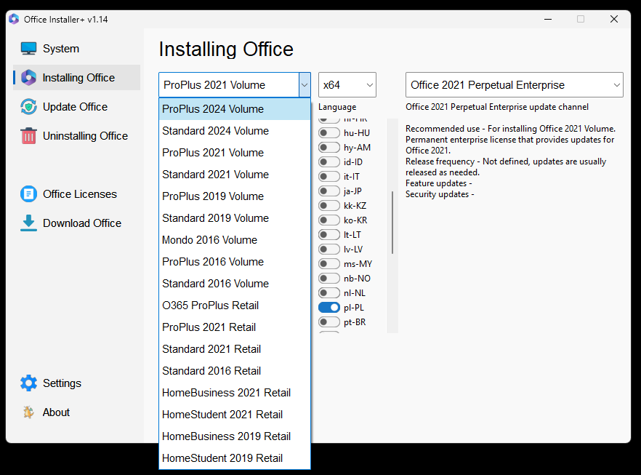The width and height of the screenshot is (641, 475).
Task: Pick Standard 2021 Volume option
Action: pyautogui.click(x=235, y=175)
